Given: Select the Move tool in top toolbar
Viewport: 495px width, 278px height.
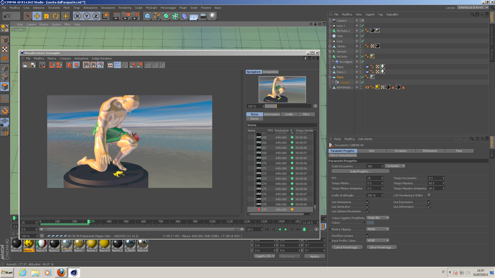Looking at the screenshot, I should (x=37, y=16).
